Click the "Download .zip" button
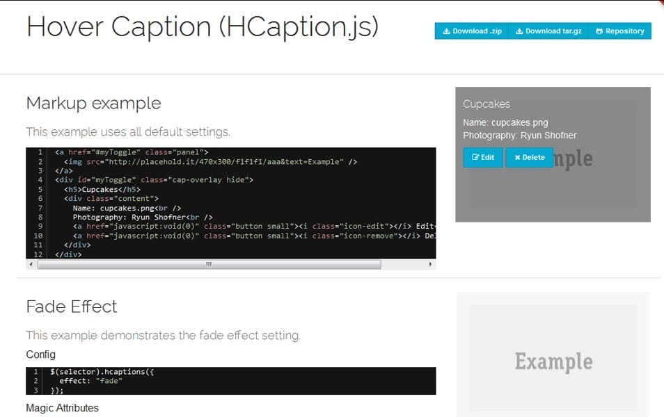This screenshot has height=417, width=664. coord(472,31)
